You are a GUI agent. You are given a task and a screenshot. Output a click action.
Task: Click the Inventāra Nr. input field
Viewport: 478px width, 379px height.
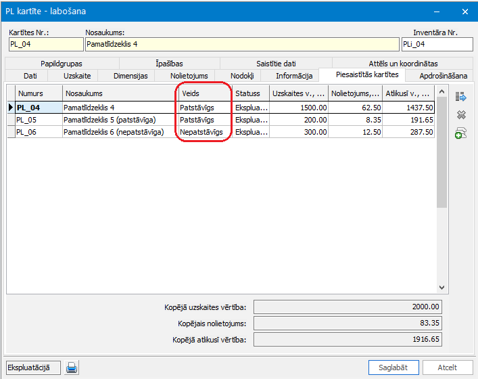[436, 45]
